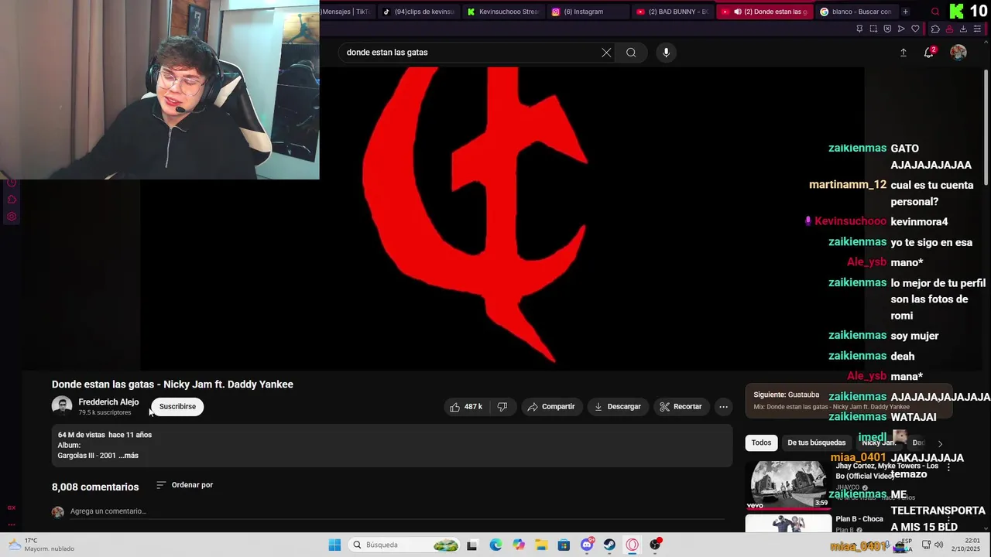Click the pin icon in browser toolbar
Screen dimensions: 991x557
click(859, 29)
